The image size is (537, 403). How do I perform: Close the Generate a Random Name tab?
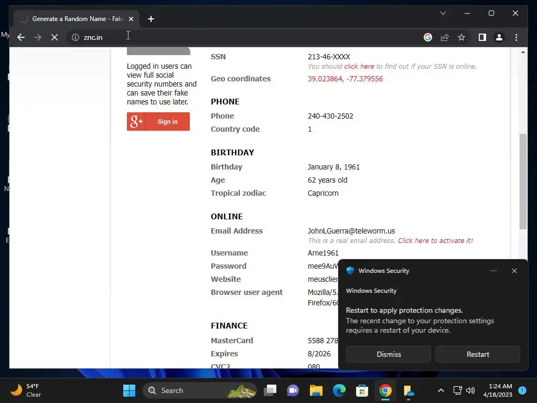[131, 19]
